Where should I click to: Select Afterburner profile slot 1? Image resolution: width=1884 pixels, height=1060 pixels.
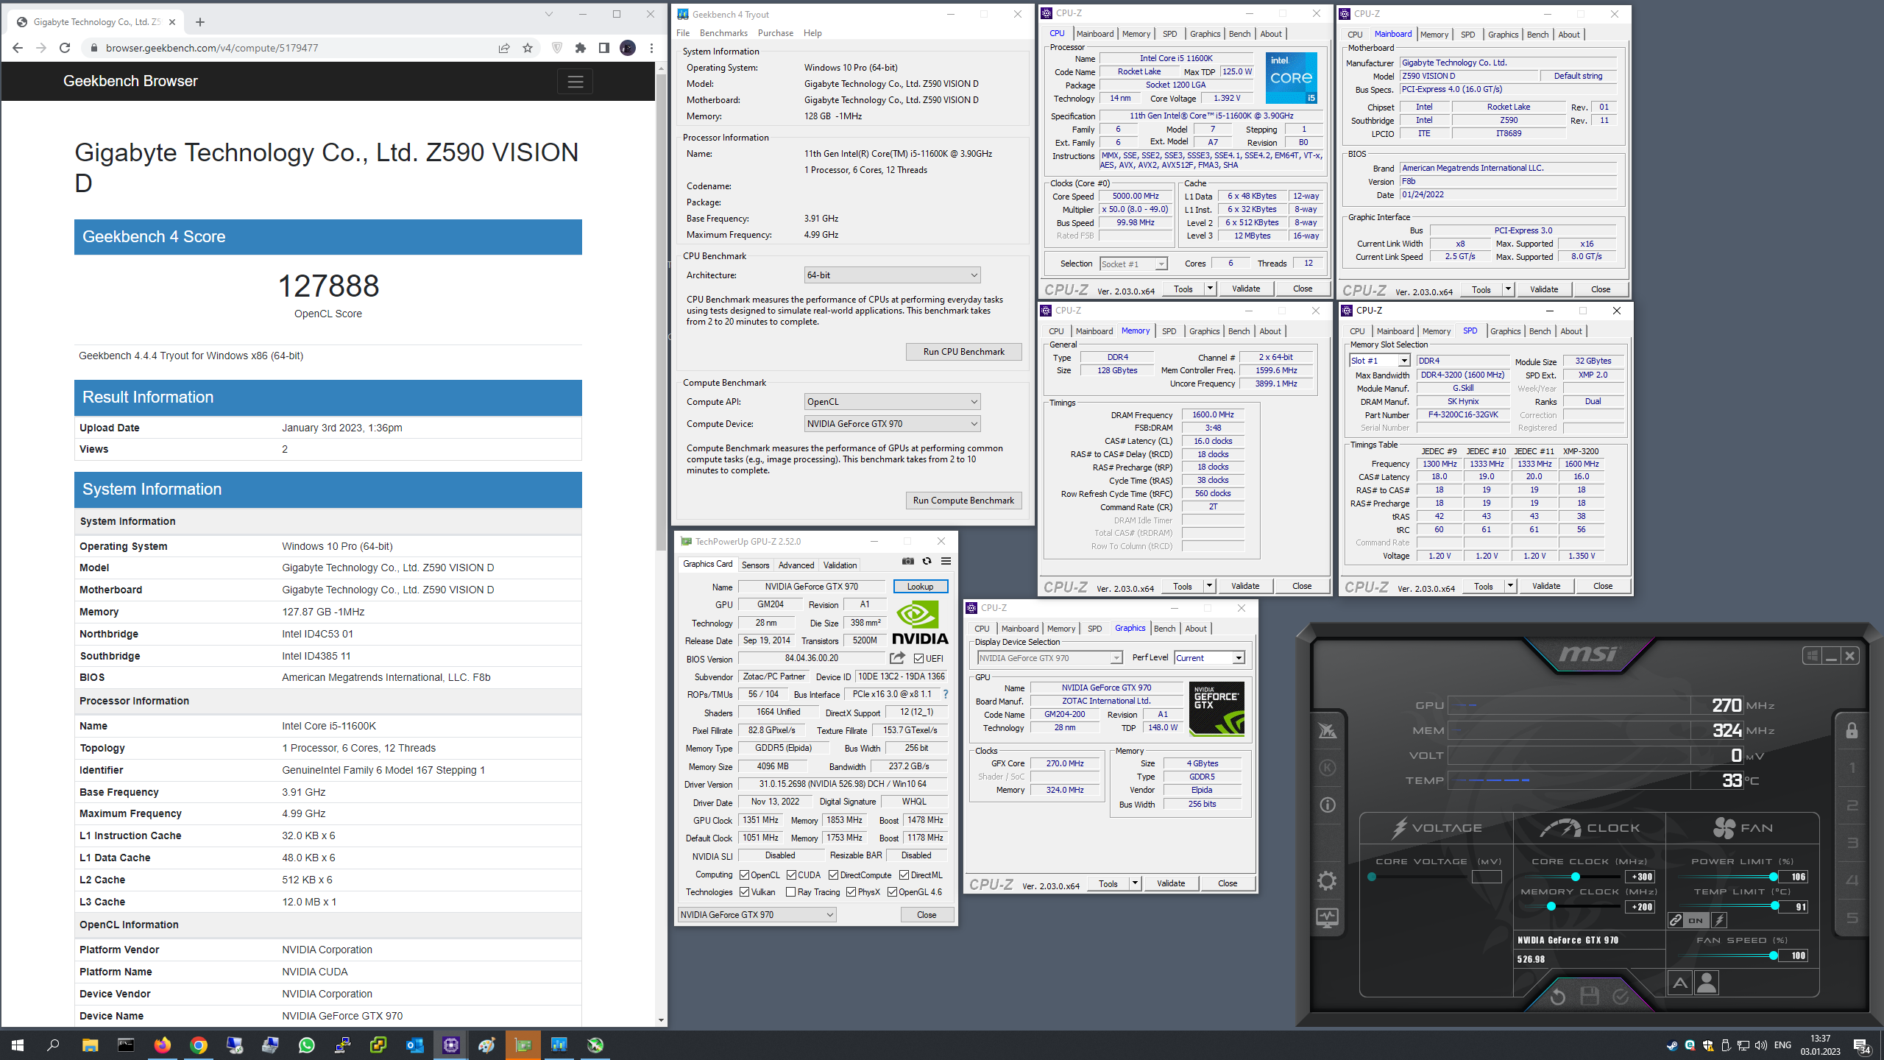[x=1852, y=768]
